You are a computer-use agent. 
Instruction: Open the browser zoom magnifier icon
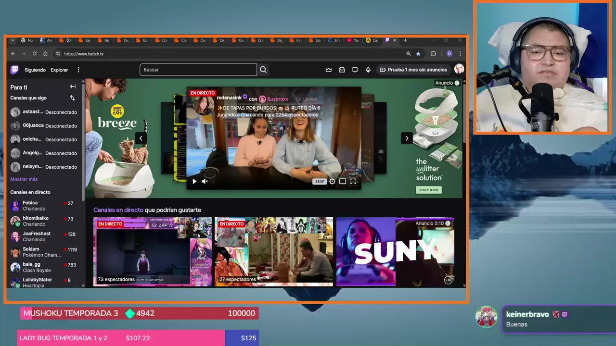pyautogui.click(x=408, y=54)
